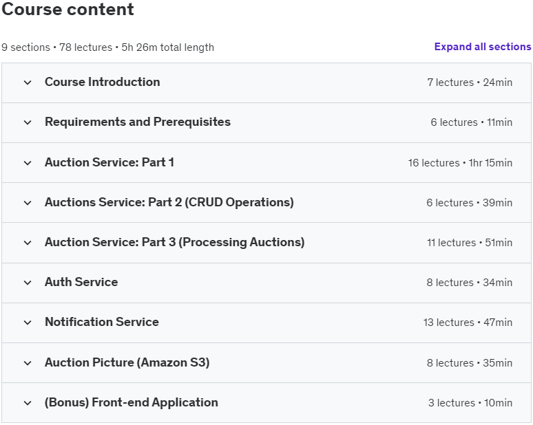
Task: Click '6 lectures • 39min' text
Action: (x=470, y=203)
